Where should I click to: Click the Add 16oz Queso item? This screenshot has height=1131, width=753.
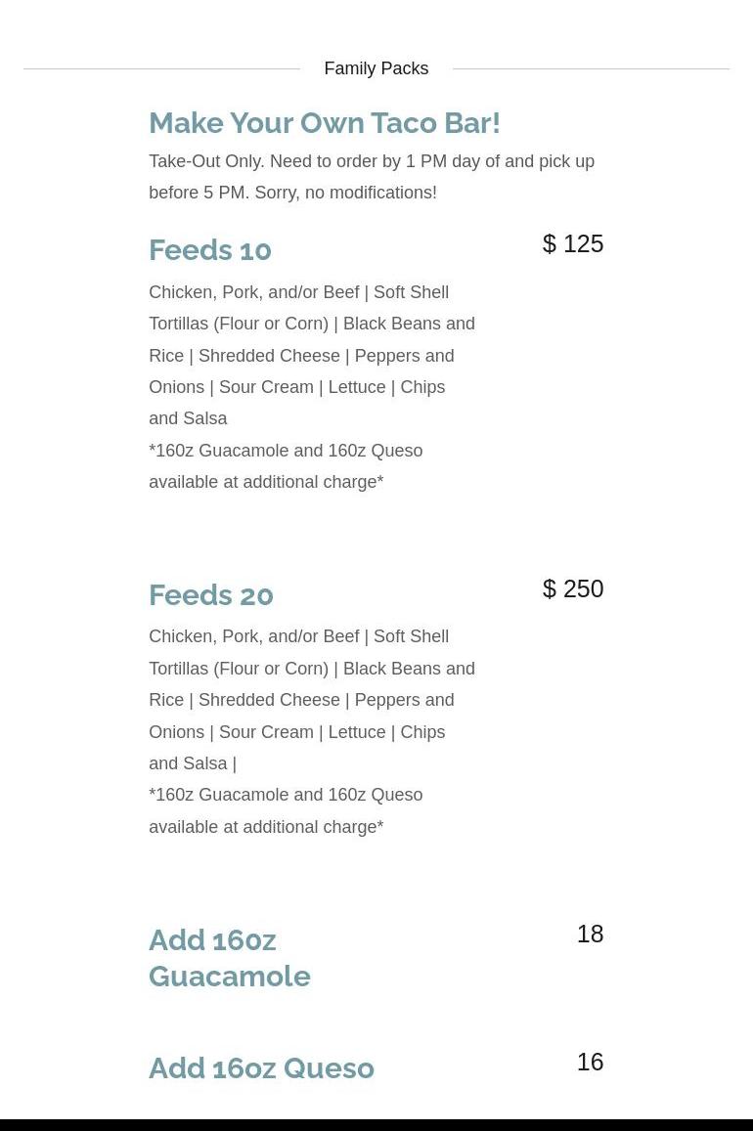click(x=261, y=1068)
